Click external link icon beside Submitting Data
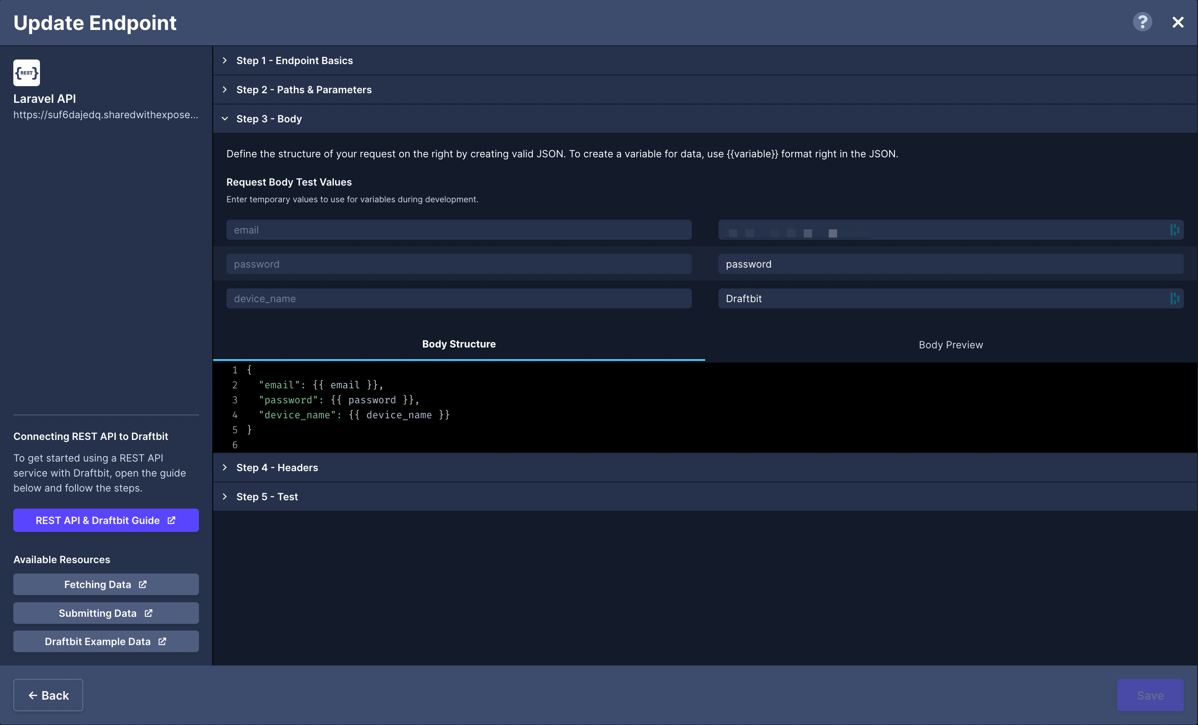 pos(148,613)
